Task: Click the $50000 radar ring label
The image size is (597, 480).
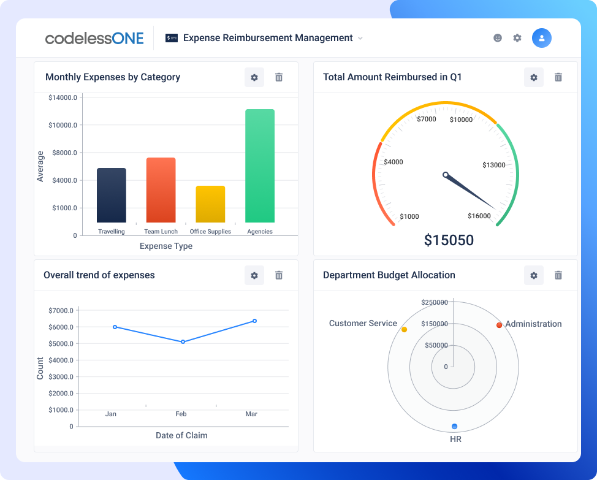Action: (x=436, y=345)
